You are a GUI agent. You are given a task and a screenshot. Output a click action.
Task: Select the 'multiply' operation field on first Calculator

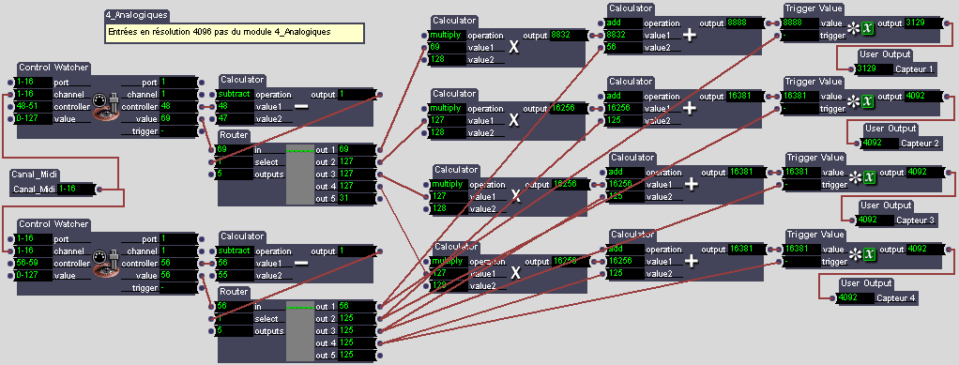(446, 36)
